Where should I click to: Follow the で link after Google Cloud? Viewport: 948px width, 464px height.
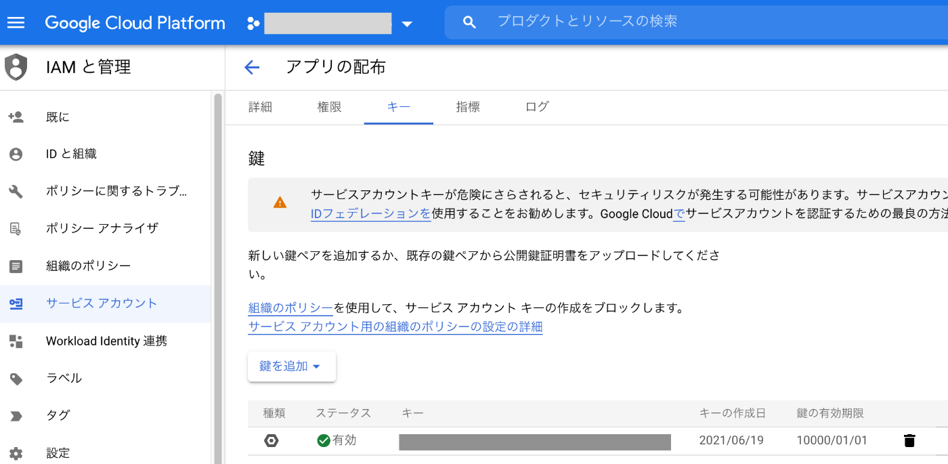[679, 214]
